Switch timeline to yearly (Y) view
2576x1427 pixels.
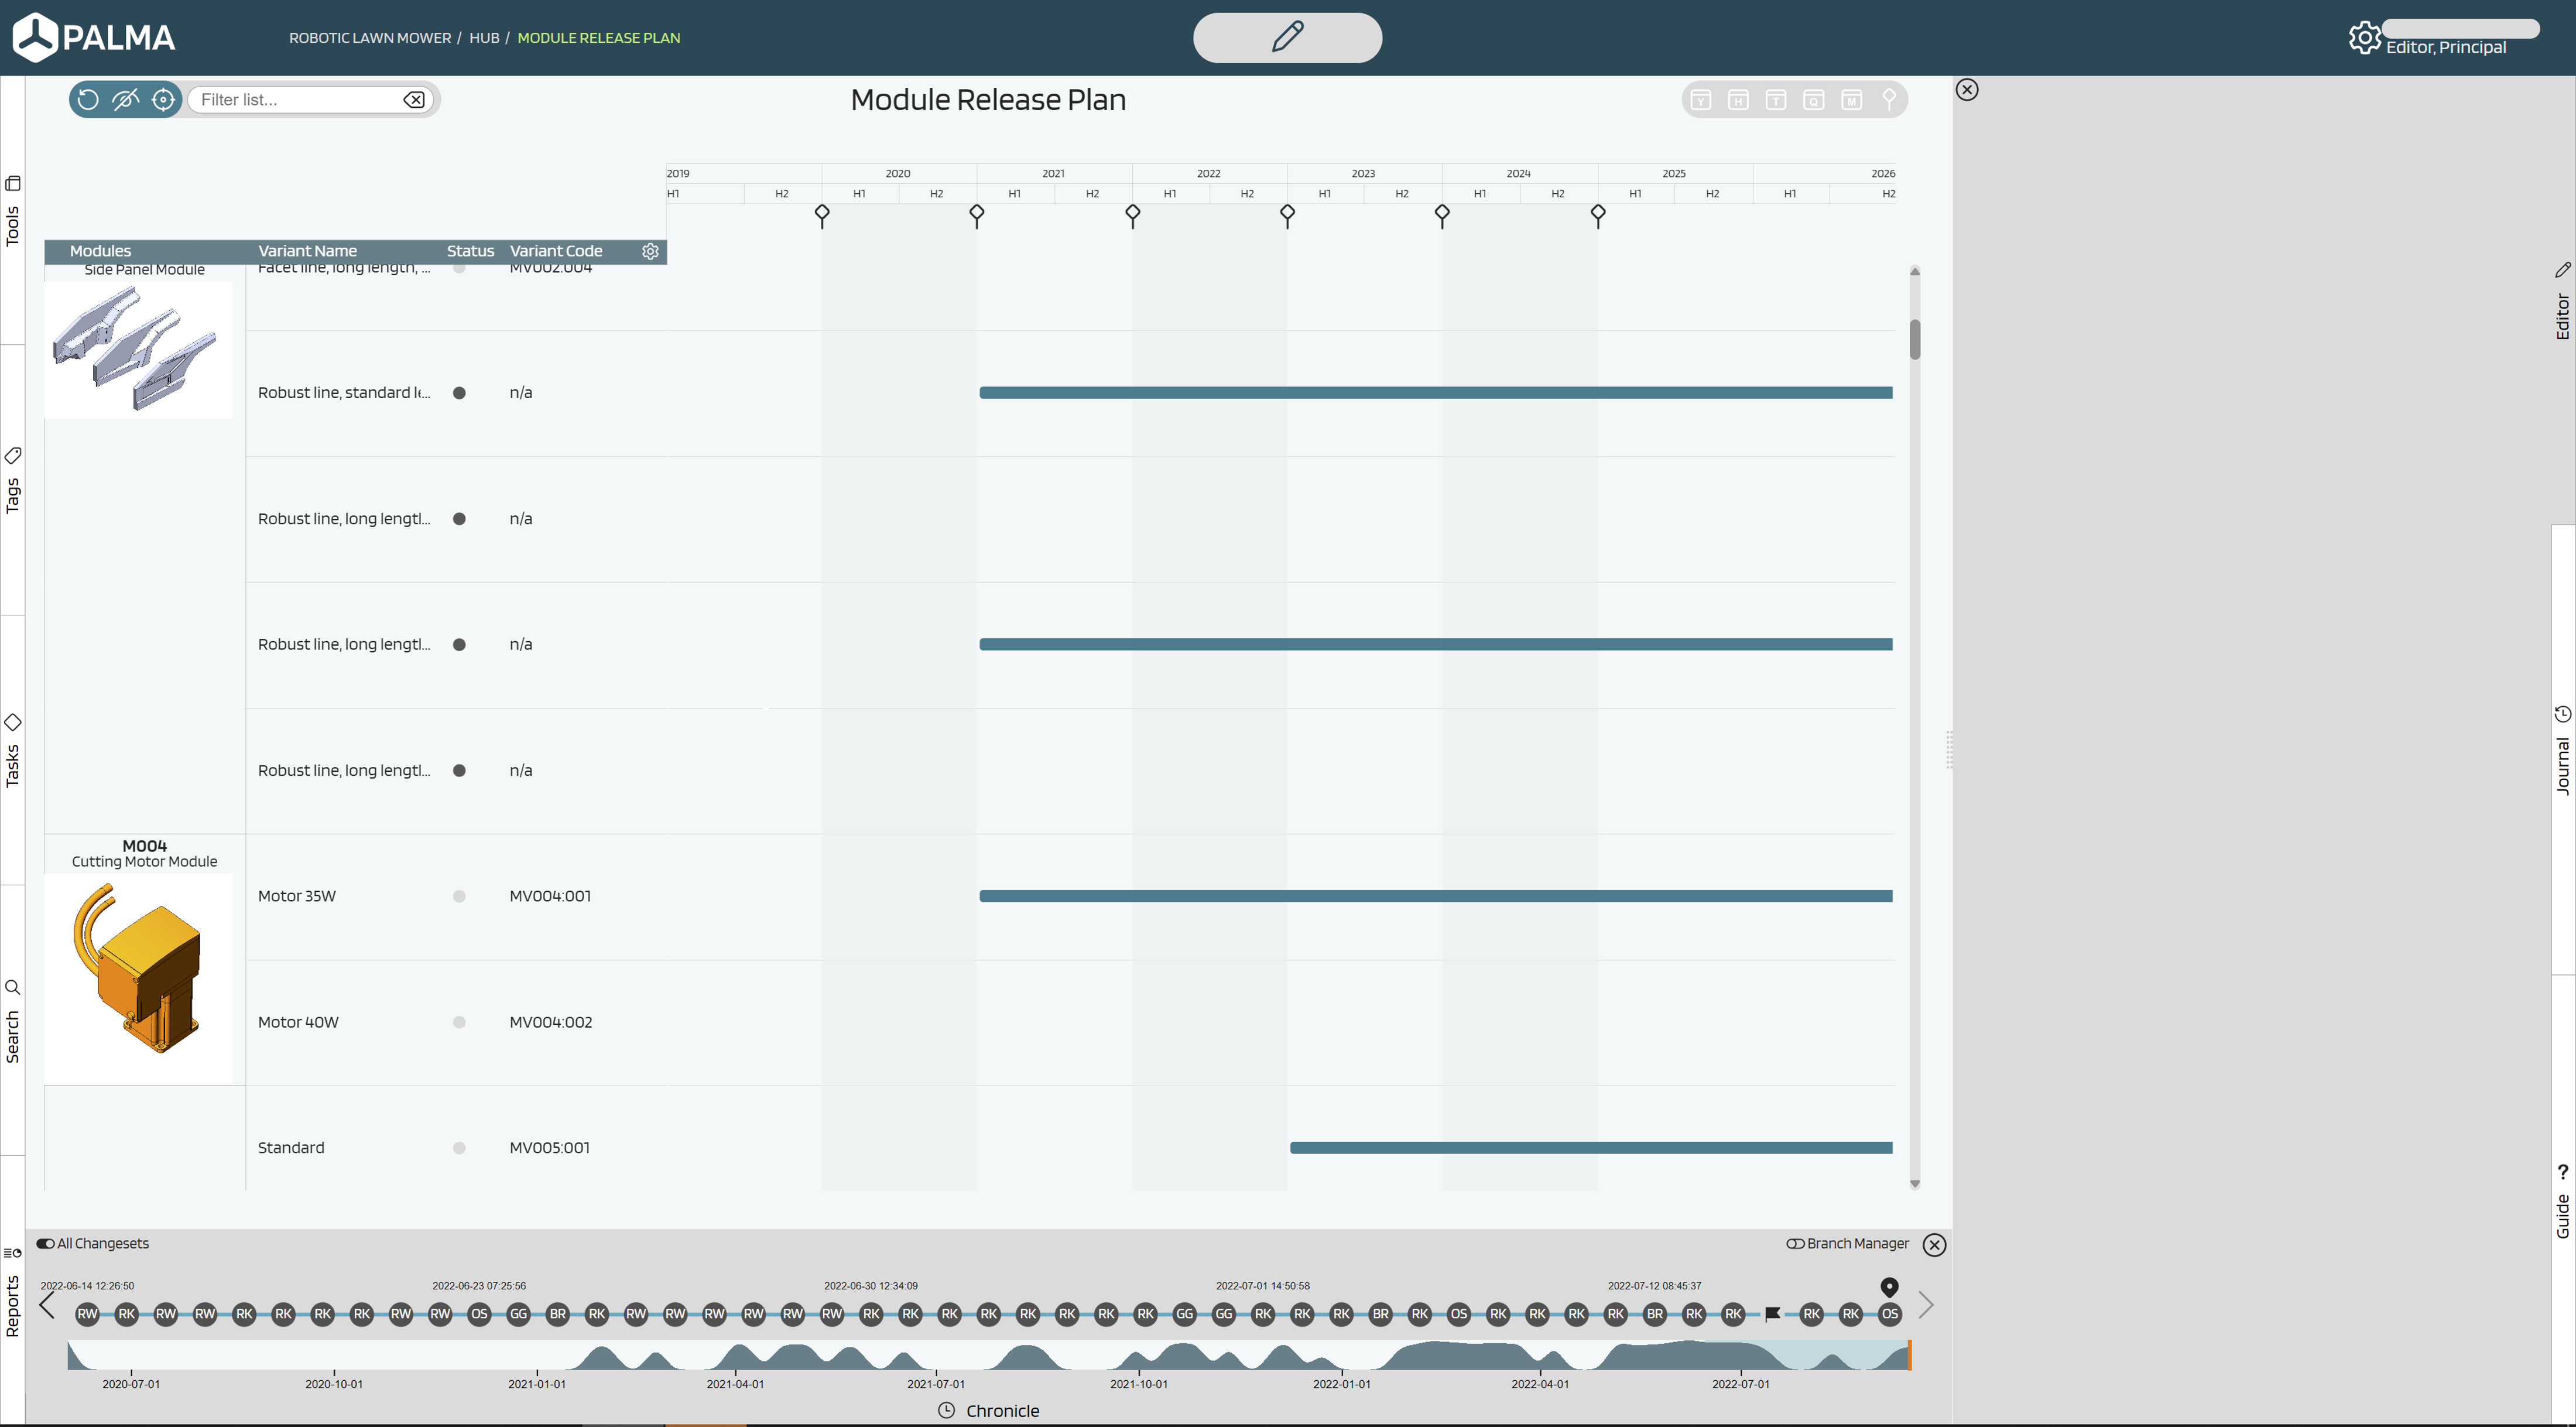click(1700, 100)
